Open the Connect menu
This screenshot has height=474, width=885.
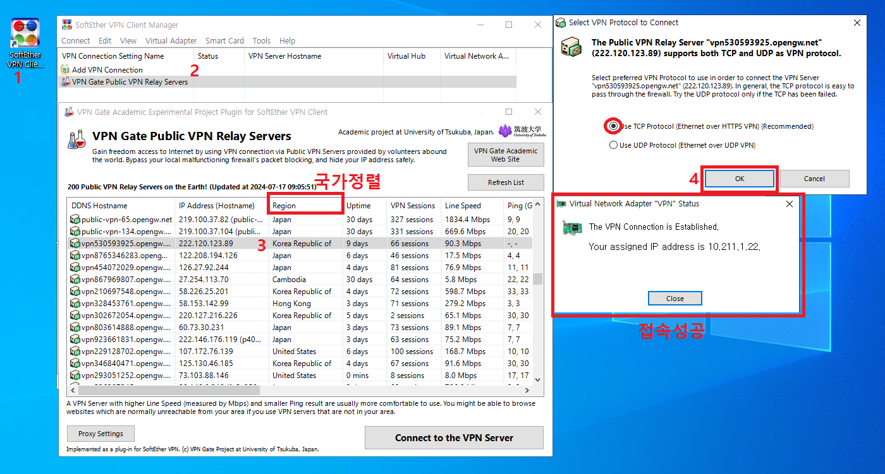76,40
